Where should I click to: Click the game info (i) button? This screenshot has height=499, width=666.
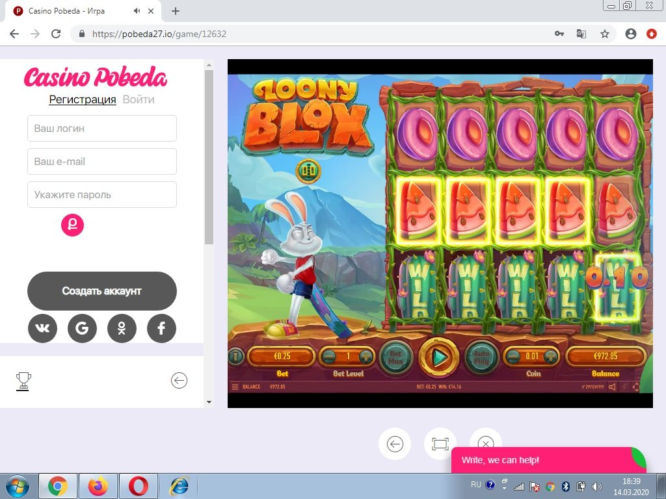235,356
